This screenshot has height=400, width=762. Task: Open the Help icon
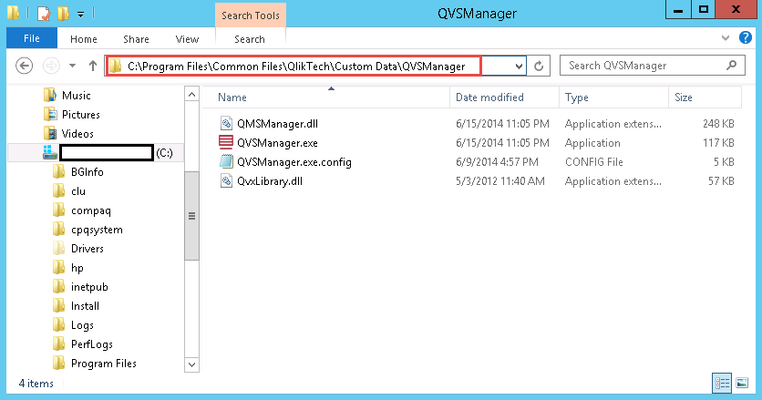tap(745, 37)
